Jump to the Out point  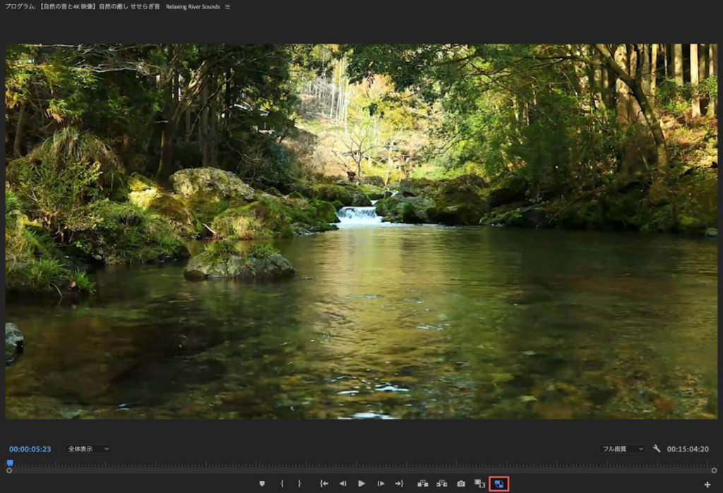coord(400,483)
